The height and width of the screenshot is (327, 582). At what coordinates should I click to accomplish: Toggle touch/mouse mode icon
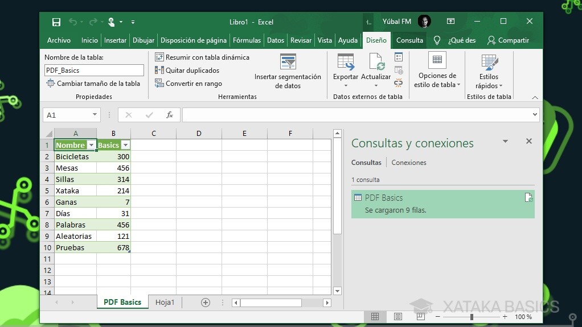(112, 22)
